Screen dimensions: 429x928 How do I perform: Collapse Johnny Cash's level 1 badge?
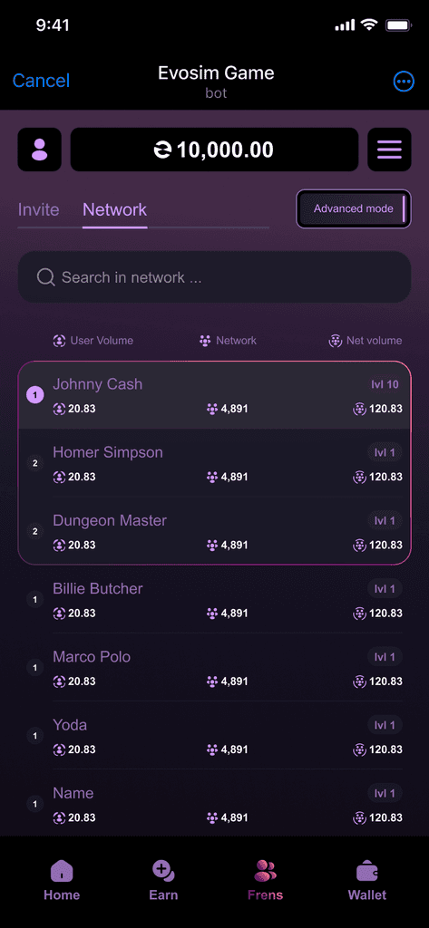click(x=35, y=395)
